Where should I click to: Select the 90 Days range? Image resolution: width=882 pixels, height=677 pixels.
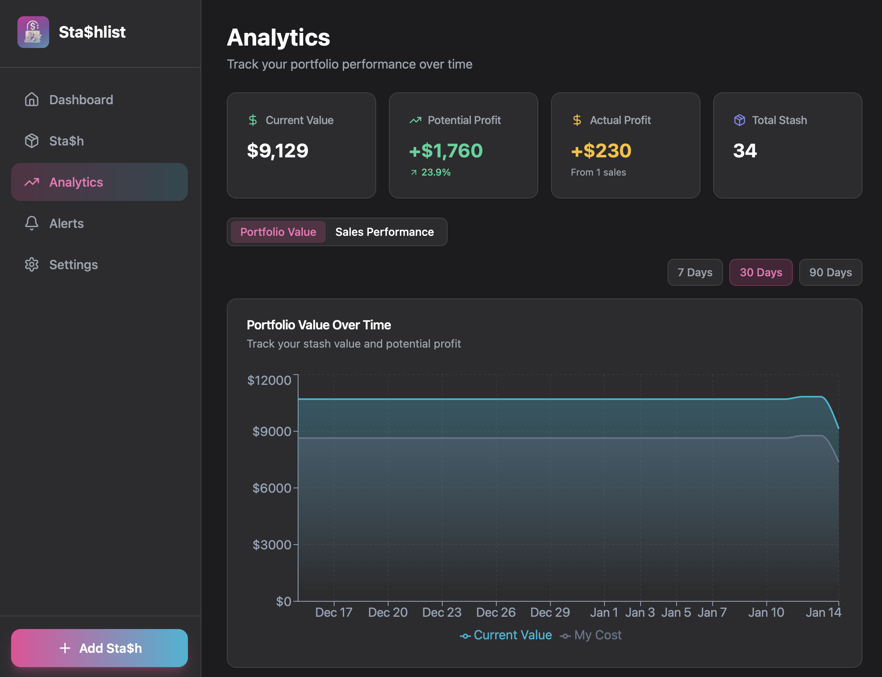click(x=830, y=272)
